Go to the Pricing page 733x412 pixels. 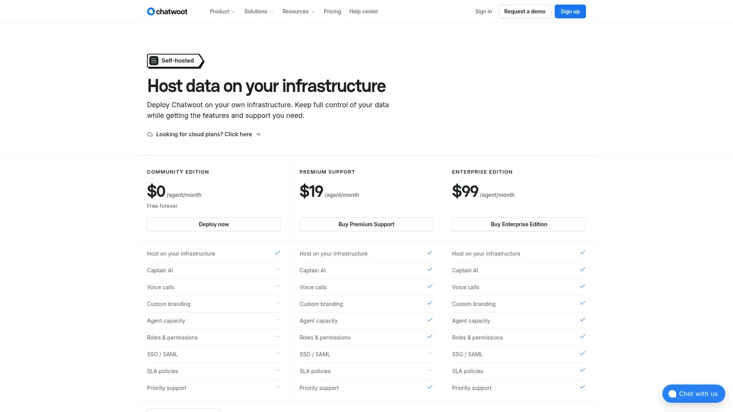(332, 11)
